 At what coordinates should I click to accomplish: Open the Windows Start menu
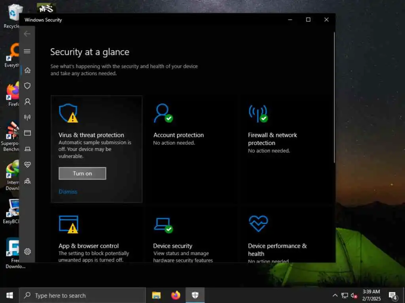pyautogui.click(x=9, y=295)
